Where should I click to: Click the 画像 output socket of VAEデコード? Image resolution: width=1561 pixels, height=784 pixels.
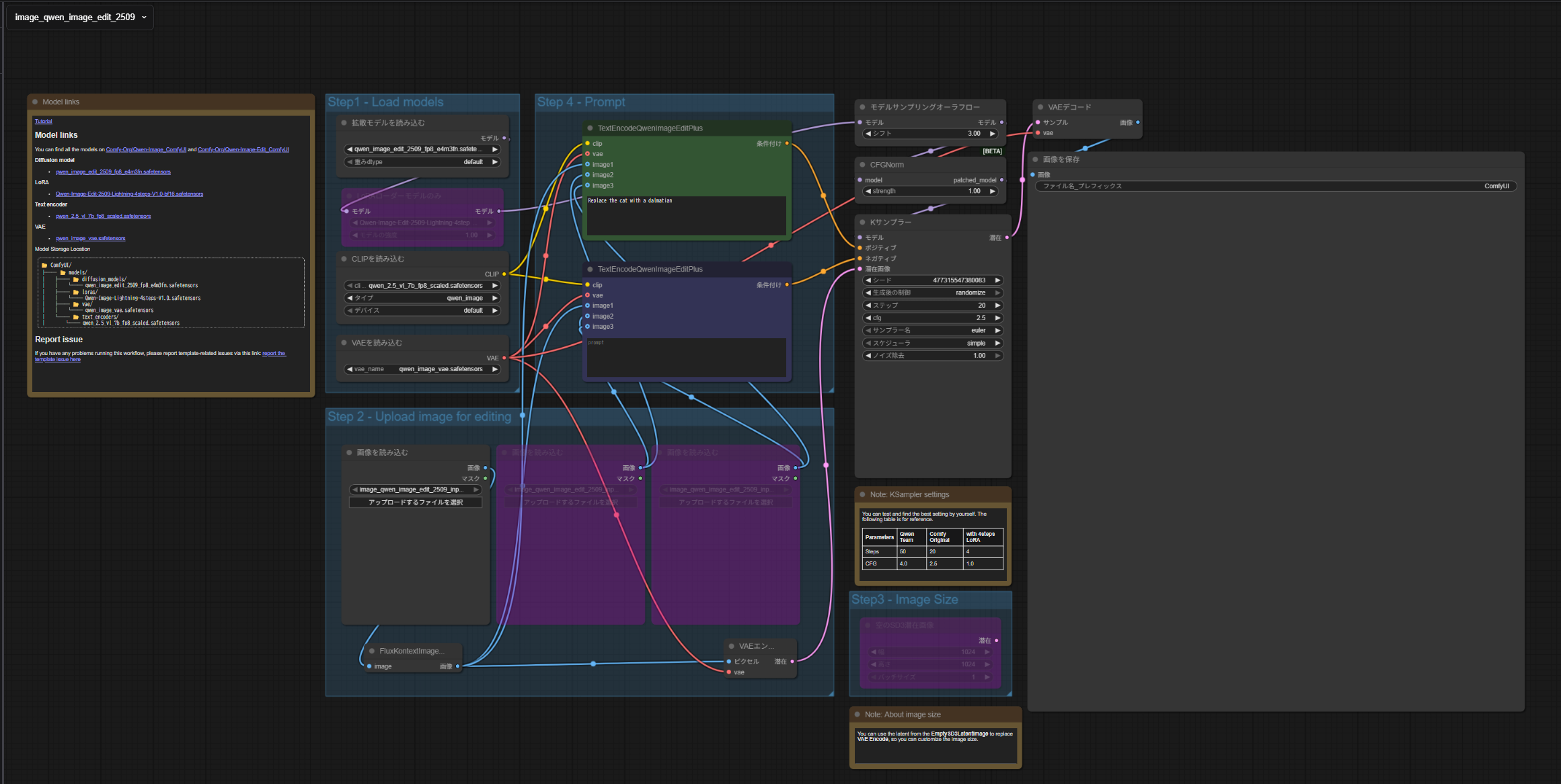[1137, 122]
